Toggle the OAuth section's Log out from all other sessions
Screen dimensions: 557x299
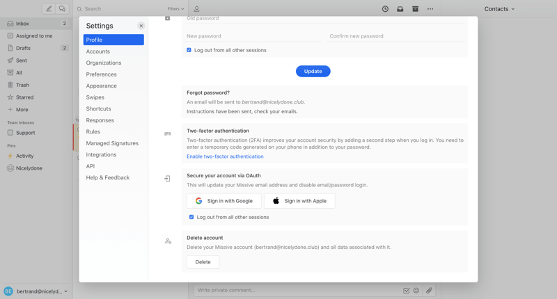[191, 217]
